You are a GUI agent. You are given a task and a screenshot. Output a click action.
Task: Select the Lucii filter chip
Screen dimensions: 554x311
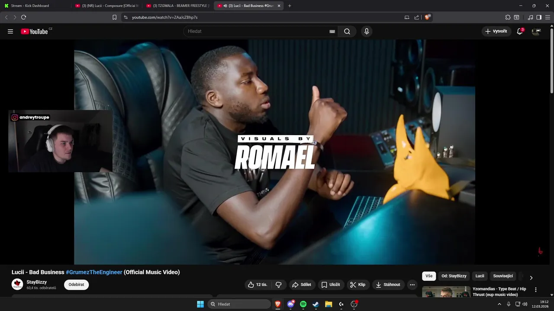pyautogui.click(x=480, y=276)
